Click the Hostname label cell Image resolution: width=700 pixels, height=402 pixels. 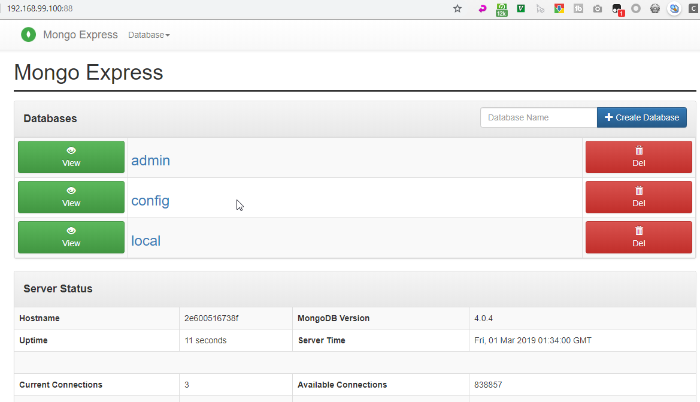(96, 318)
